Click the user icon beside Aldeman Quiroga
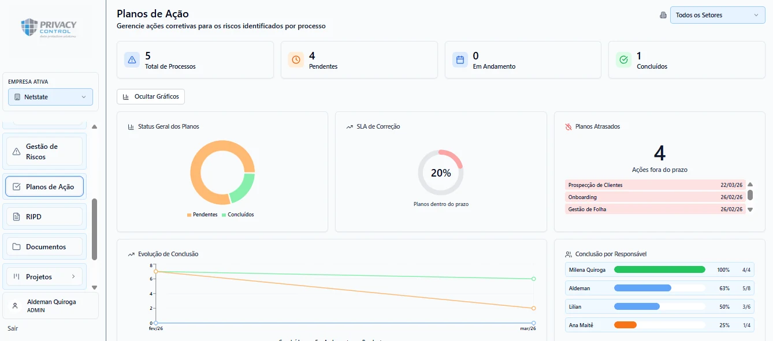Viewport: 773px width, 341px height. tap(16, 306)
